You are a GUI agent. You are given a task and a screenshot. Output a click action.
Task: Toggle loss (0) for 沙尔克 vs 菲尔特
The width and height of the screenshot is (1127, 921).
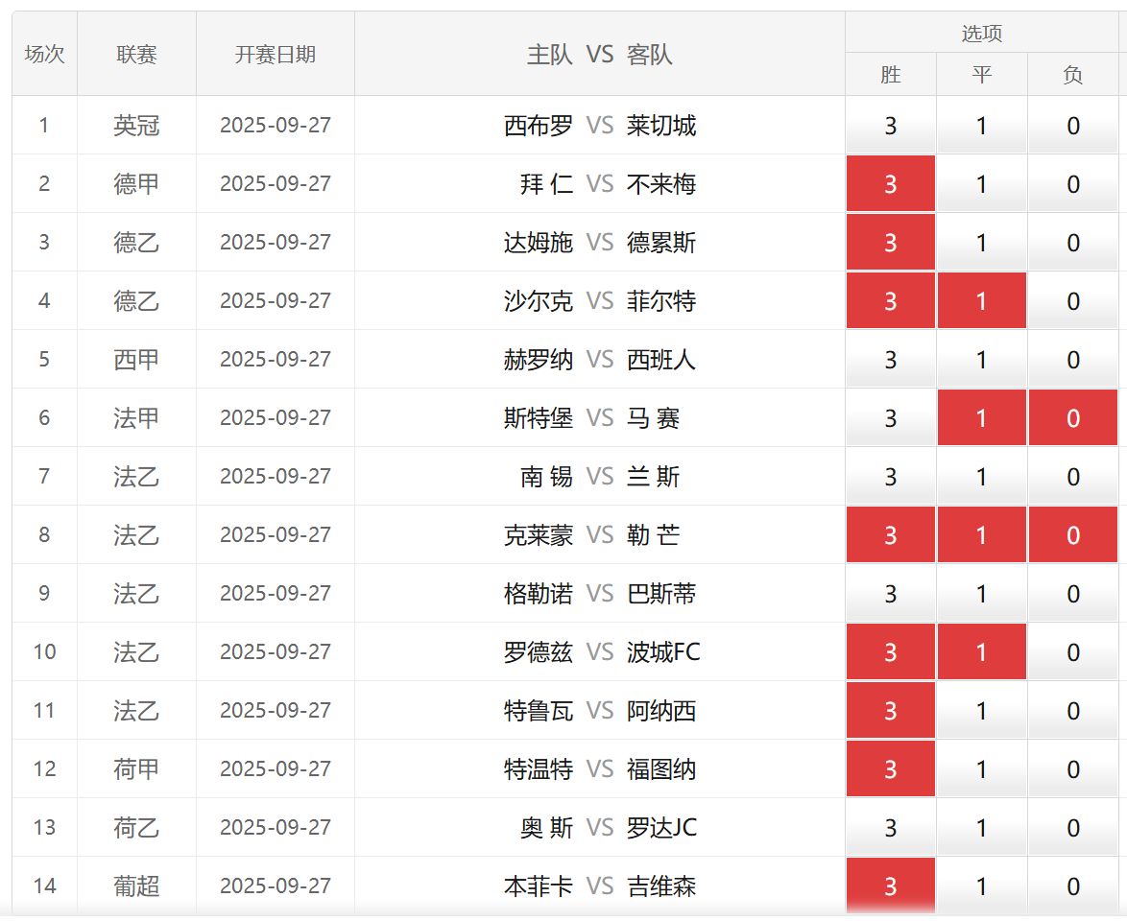click(x=1072, y=301)
